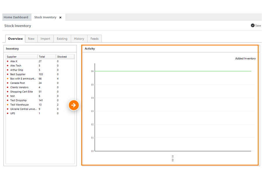263x181 pixels.
Task: Select the Alex K supplier row
Action: [40, 61]
